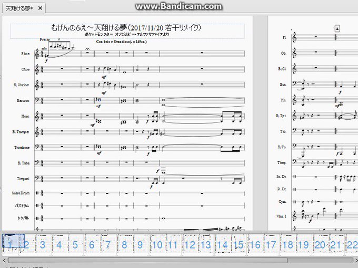This screenshot has width=358, height=268.
Task: Select the シンバル instrument label
Action: 24,218
